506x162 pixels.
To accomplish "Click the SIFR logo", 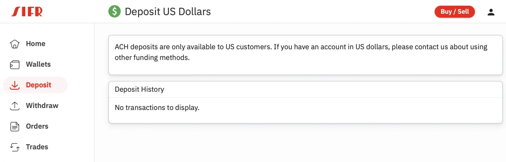I will point(27,11).
